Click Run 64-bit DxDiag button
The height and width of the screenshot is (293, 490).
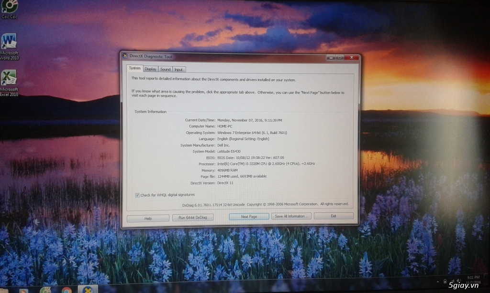tap(193, 217)
